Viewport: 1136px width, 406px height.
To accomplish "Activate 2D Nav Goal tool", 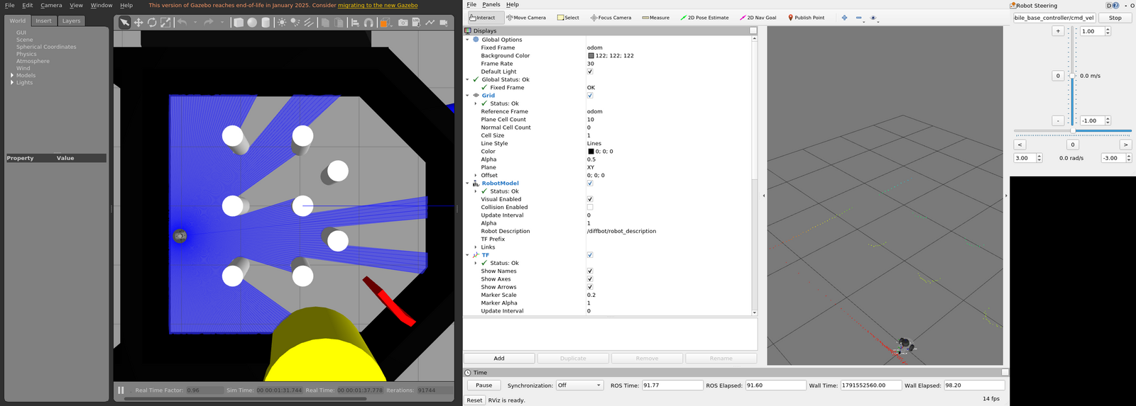I will [758, 18].
